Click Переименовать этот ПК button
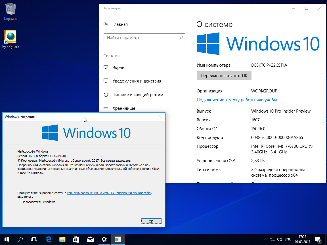This screenshot has height=245, width=327. (224, 76)
